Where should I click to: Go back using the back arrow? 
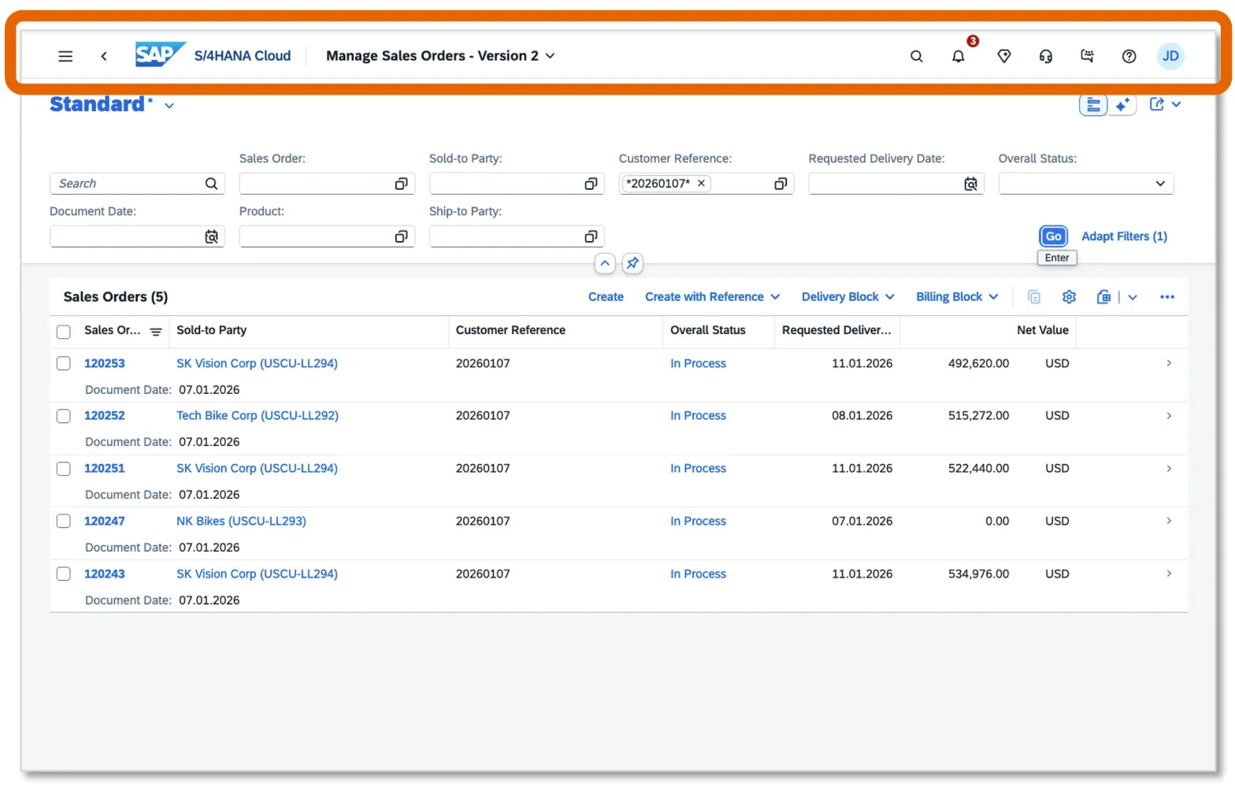[x=104, y=56]
